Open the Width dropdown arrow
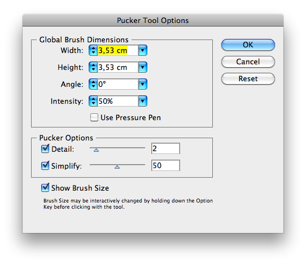 [x=143, y=51]
